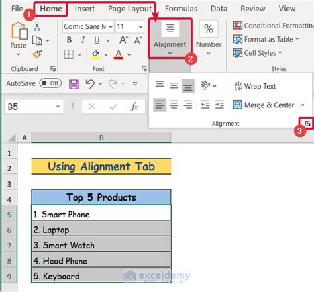Select Bottom Align icon
This screenshot has height=292, width=314.
pyautogui.click(x=188, y=86)
